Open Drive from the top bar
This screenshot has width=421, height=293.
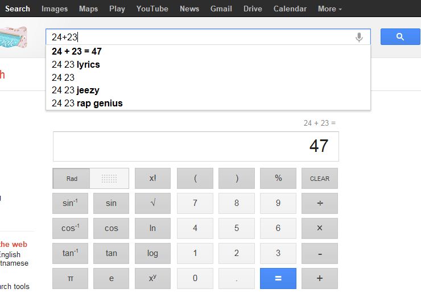253,9
